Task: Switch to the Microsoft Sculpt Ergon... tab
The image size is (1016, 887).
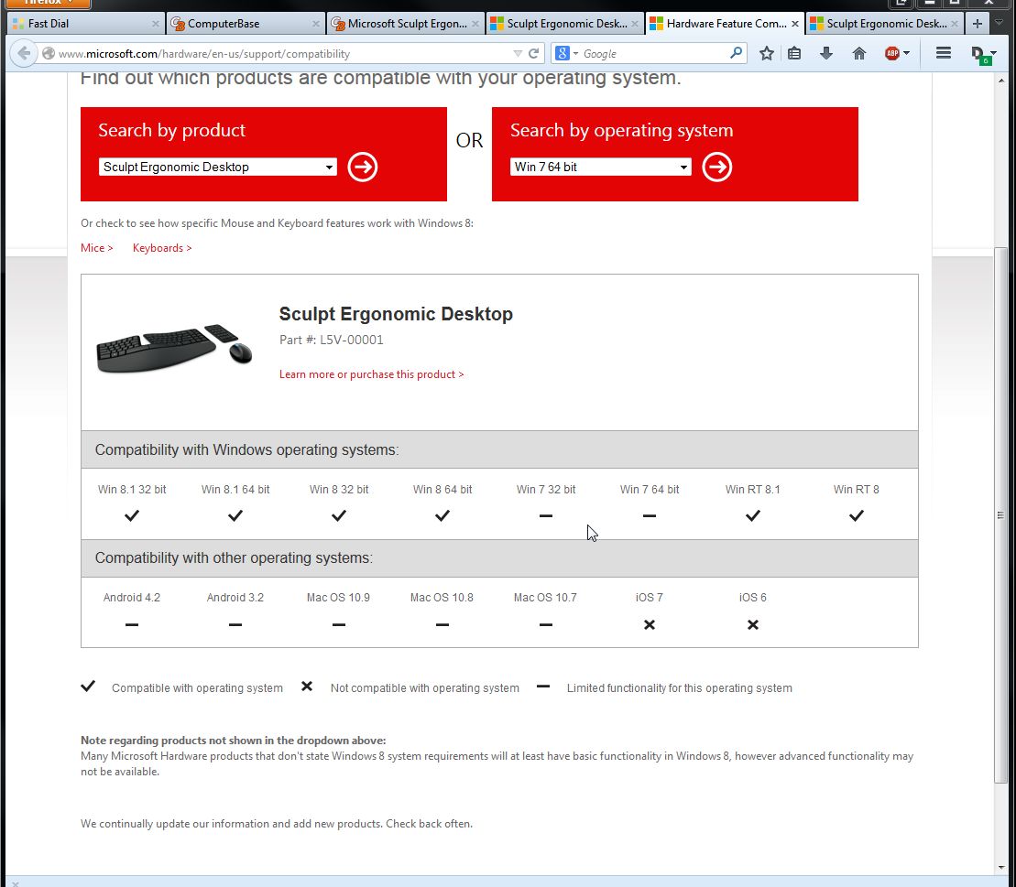Action: coord(405,24)
